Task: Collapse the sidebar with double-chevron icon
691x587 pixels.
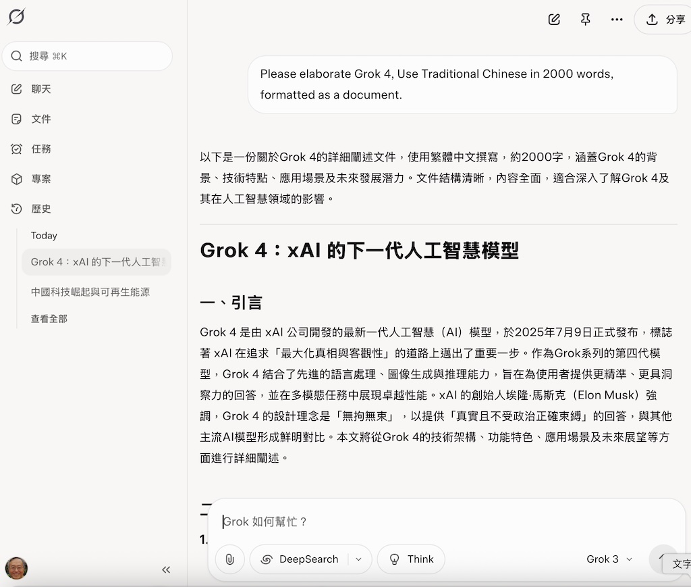Action: click(x=166, y=570)
